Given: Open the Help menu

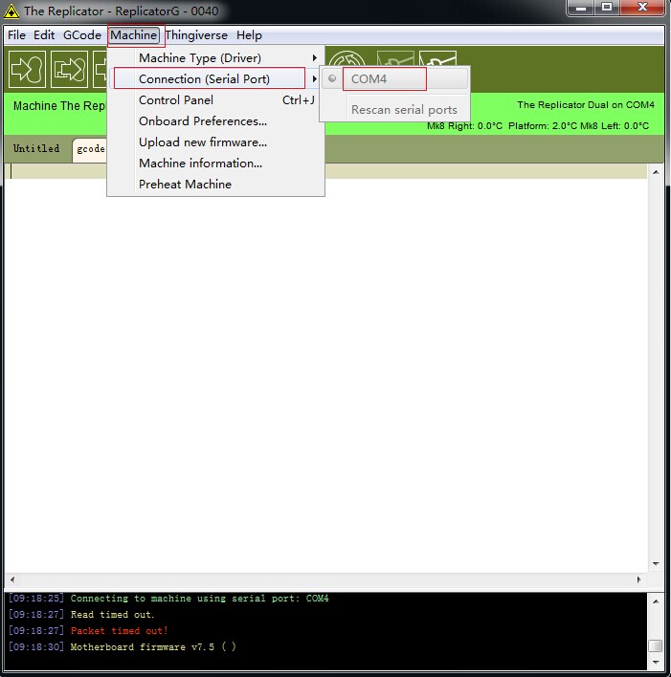Looking at the screenshot, I should click(249, 35).
